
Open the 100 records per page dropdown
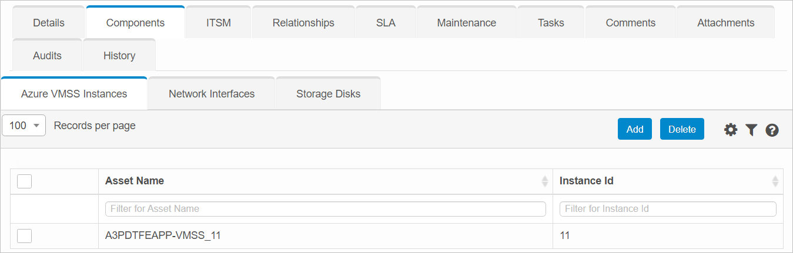click(24, 126)
